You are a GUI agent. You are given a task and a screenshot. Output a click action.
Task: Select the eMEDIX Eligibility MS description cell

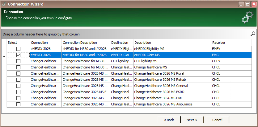pyautogui.click(x=172, y=49)
